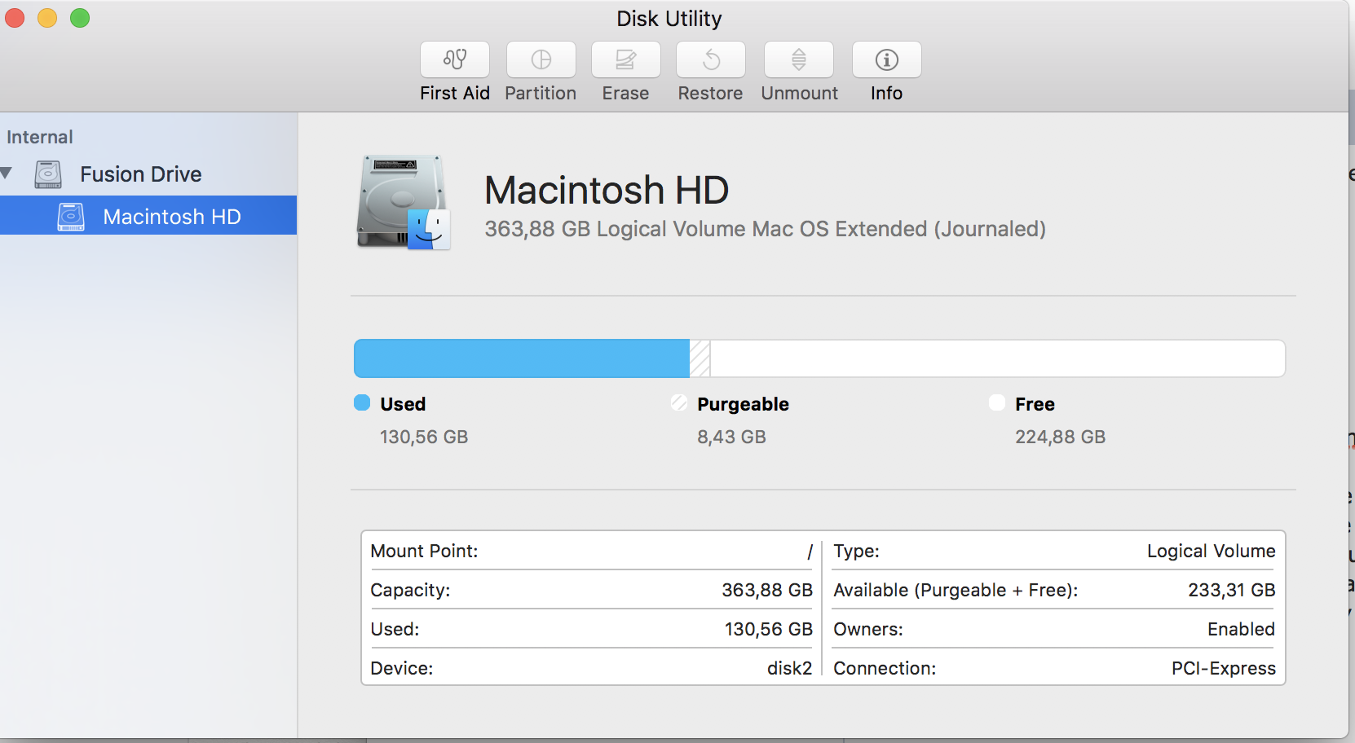
Task: Click the Internal sidebar section header
Action: [x=40, y=137]
